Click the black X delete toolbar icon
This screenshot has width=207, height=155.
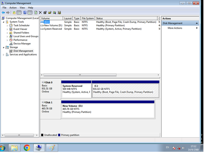pos(40,13)
